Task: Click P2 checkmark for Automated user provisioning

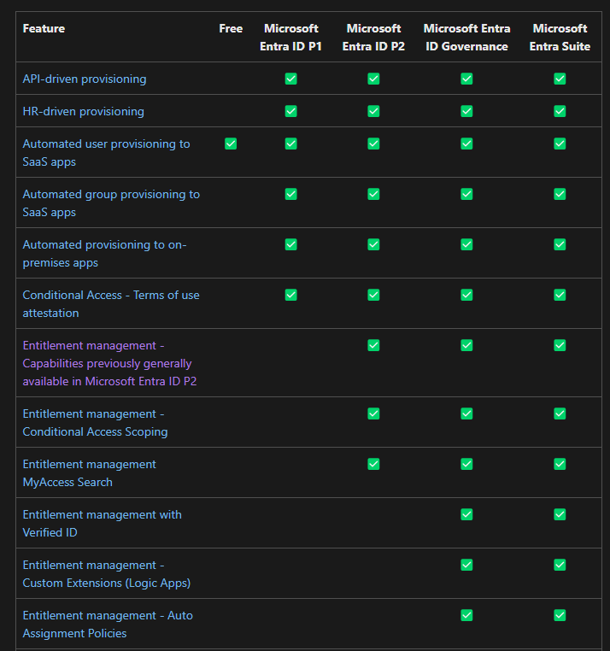Action: coord(373,144)
